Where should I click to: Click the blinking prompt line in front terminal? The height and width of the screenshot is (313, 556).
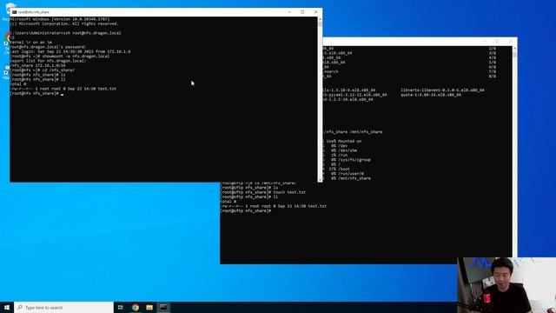[36, 93]
